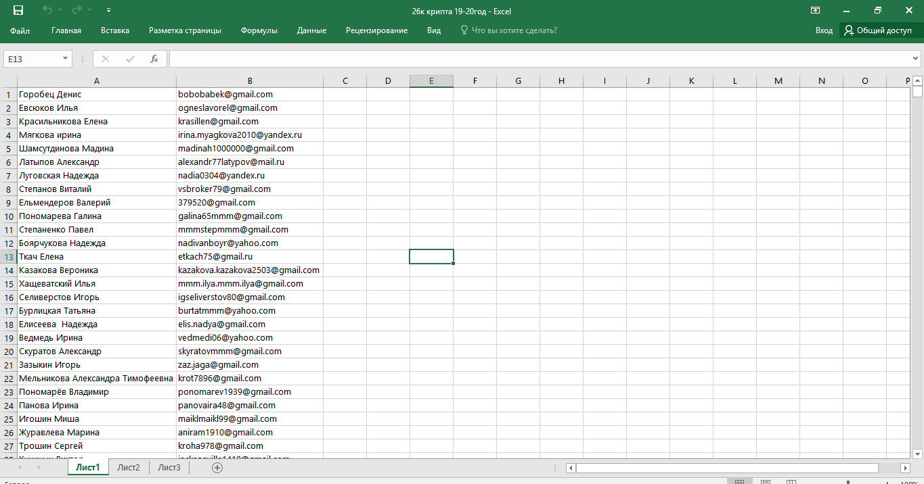This screenshot has height=484, width=924.
Task: Click inside the formula bar input
Action: point(539,59)
